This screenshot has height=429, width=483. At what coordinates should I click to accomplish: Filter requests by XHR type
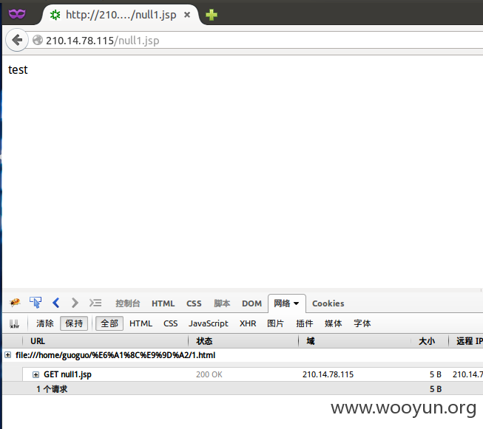(x=248, y=323)
